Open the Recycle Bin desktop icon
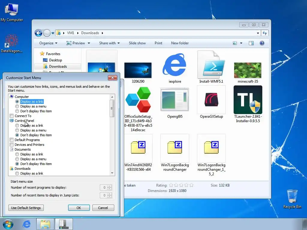Image resolution: width=307 pixels, height=230 pixels. pos(292,199)
